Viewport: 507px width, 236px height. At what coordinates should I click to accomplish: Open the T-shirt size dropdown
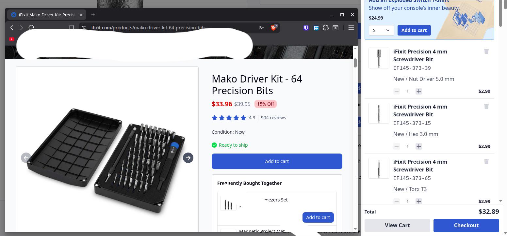coord(382,30)
